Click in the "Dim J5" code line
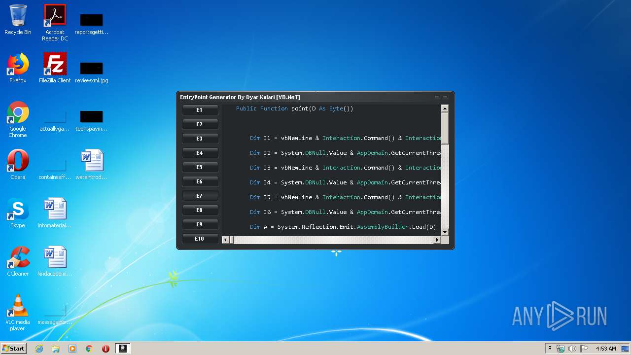The height and width of the screenshot is (355, 631). point(345,197)
